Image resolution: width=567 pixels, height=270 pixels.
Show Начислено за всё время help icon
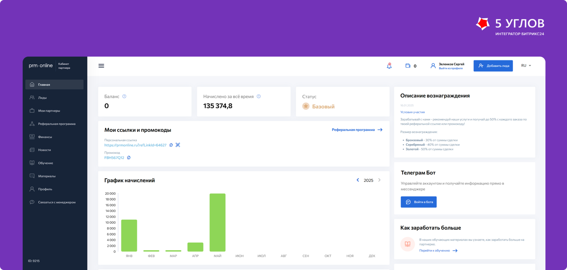pos(259,96)
